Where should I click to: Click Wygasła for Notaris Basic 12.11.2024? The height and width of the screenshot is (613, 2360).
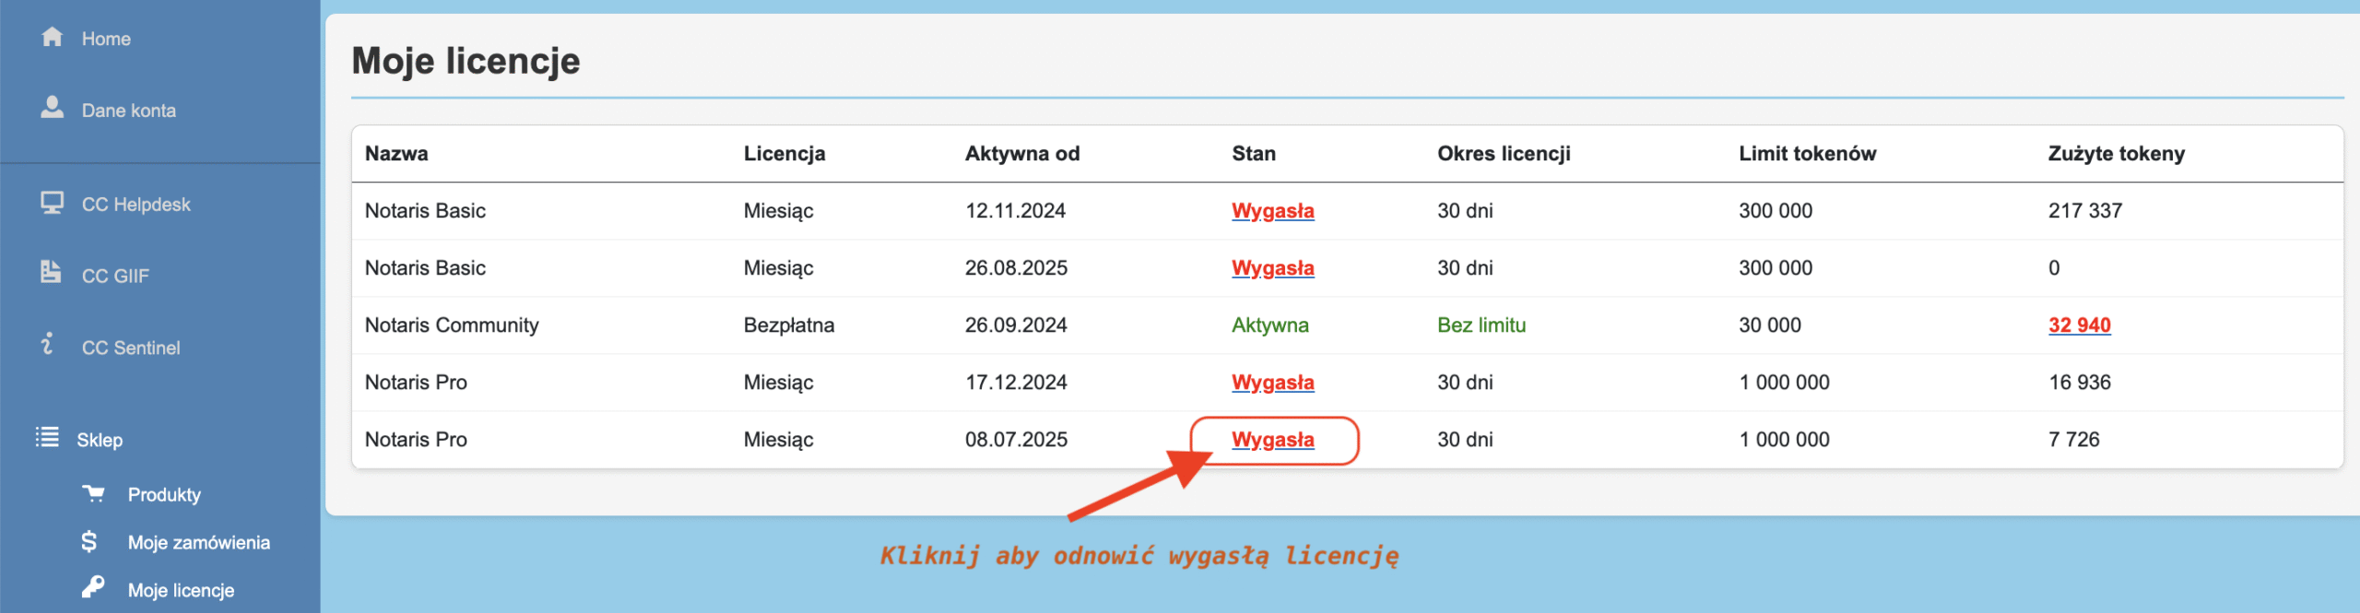pos(1272,211)
